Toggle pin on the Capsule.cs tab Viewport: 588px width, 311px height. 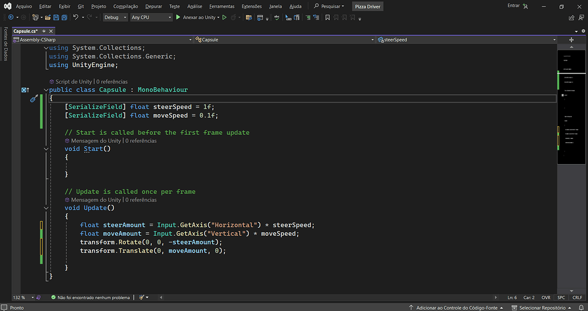[x=44, y=31]
